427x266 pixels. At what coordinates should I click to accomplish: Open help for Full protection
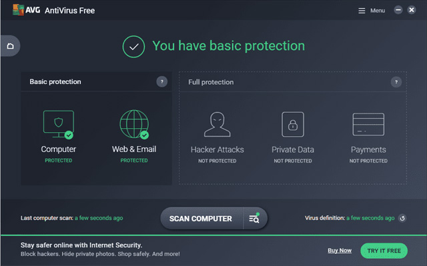396,82
